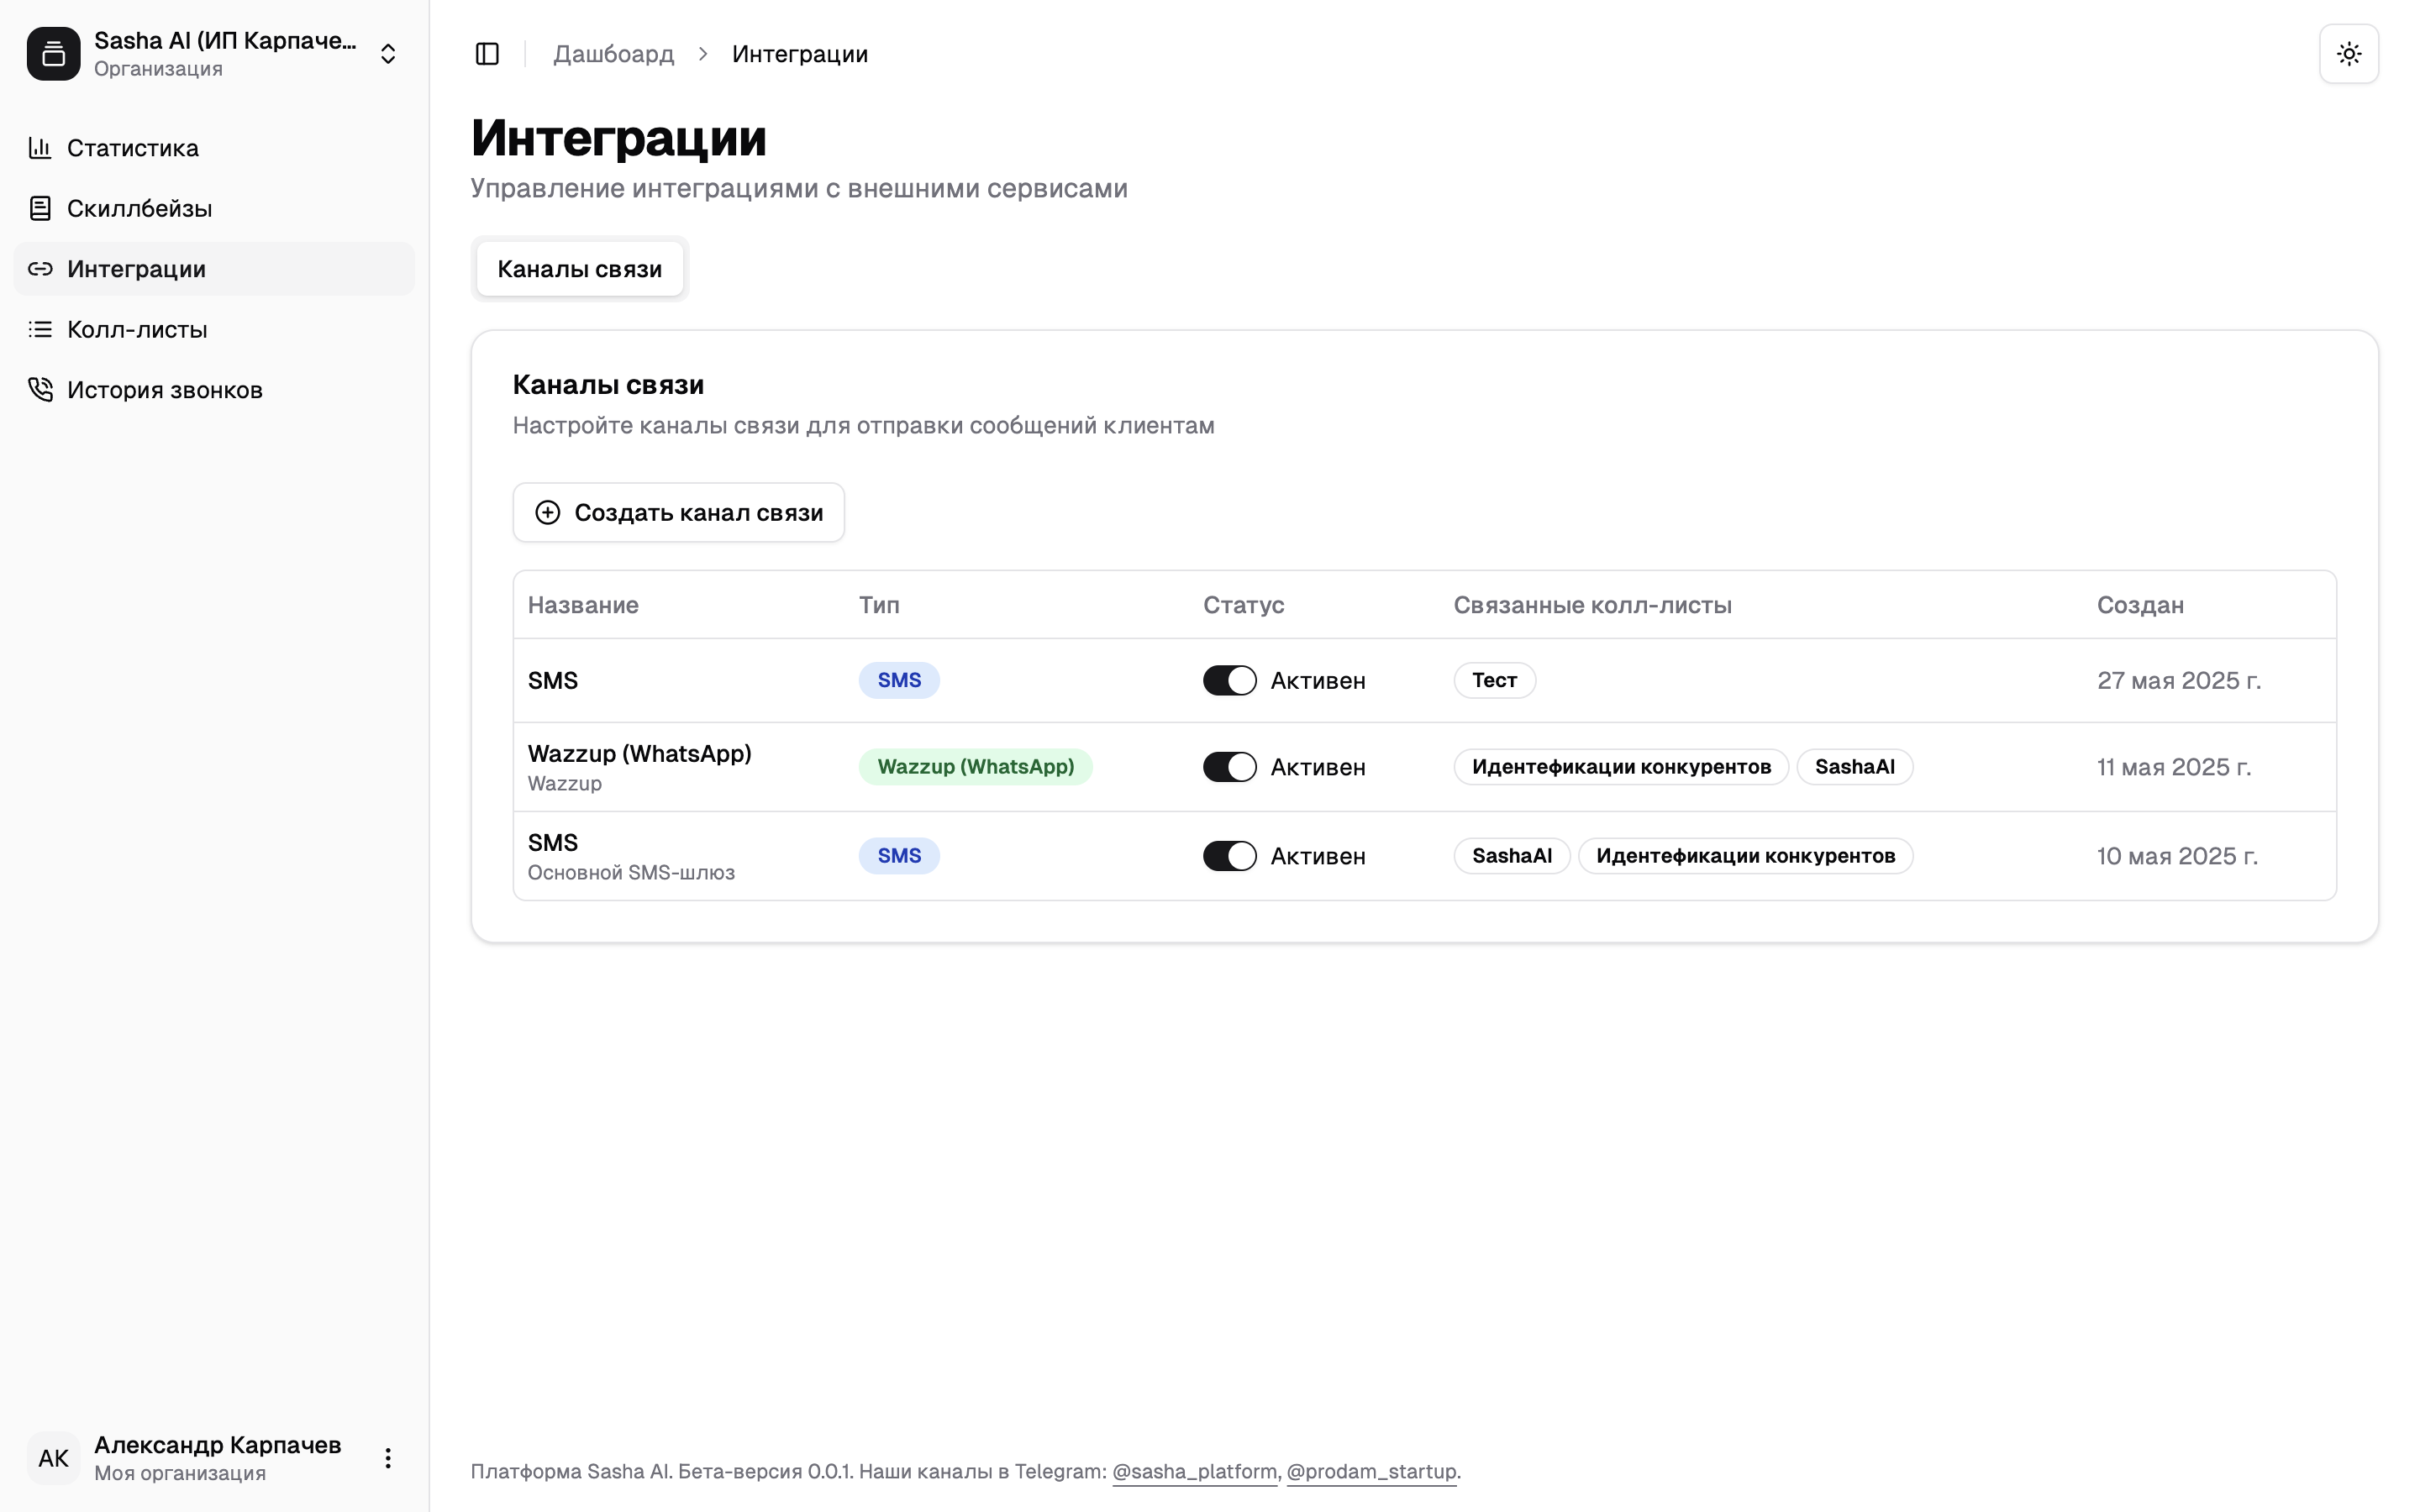This screenshot has height=1512, width=2420.
Task: Turn off the Wazzup (WhatsApp) channel toggle
Action: [x=1229, y=767]
